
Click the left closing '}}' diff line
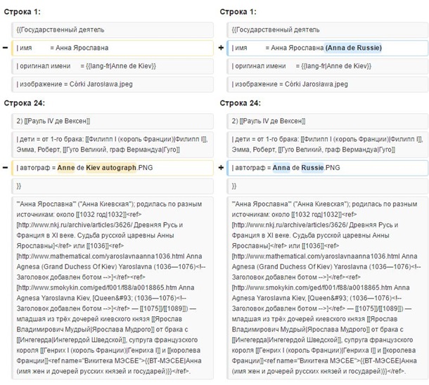(113, 186)
